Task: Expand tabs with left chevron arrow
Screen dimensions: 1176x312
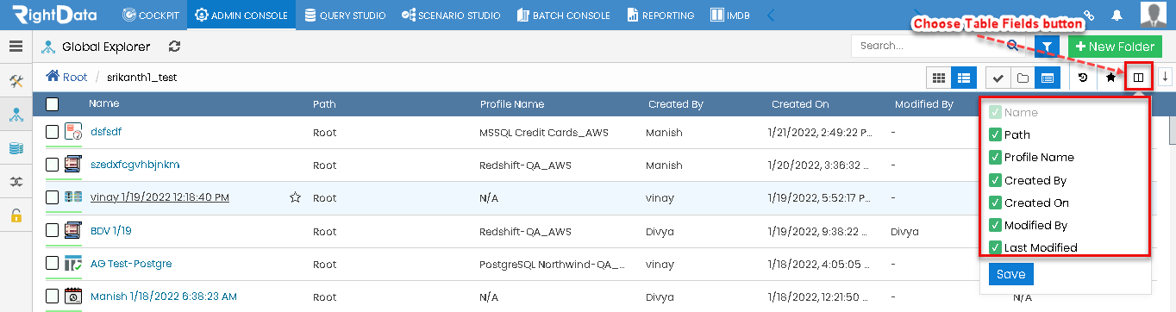Action: click(771, 15)
